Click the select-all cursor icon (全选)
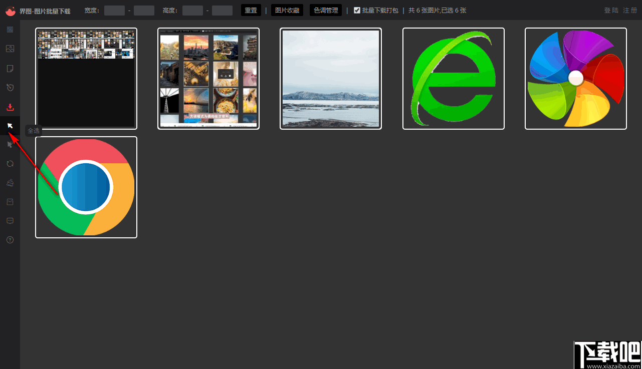The width and height of the screenshot is (642, 369). pyautogui.click(x=10, y=126)
